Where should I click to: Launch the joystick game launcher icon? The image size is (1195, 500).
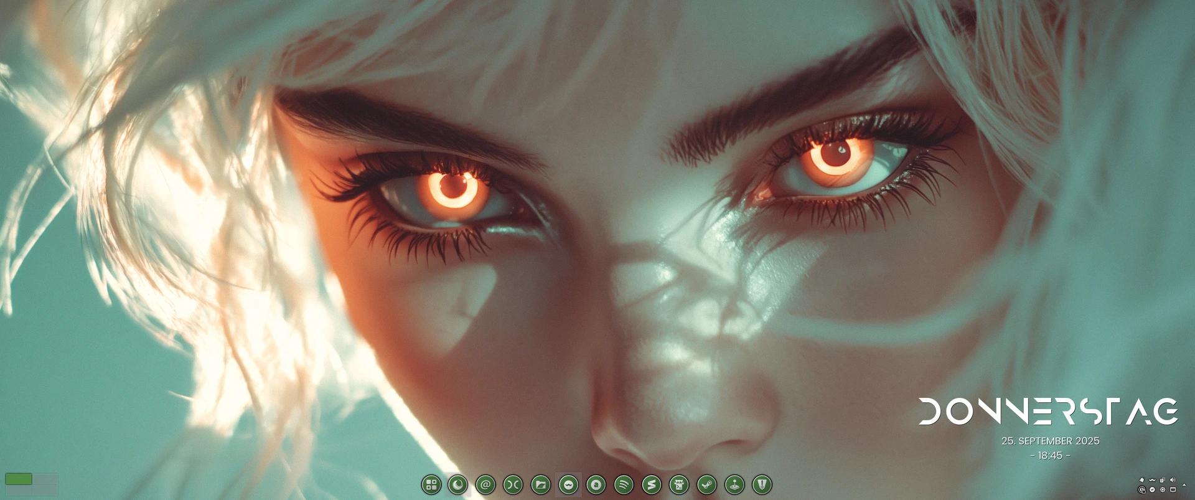(734, 484)
